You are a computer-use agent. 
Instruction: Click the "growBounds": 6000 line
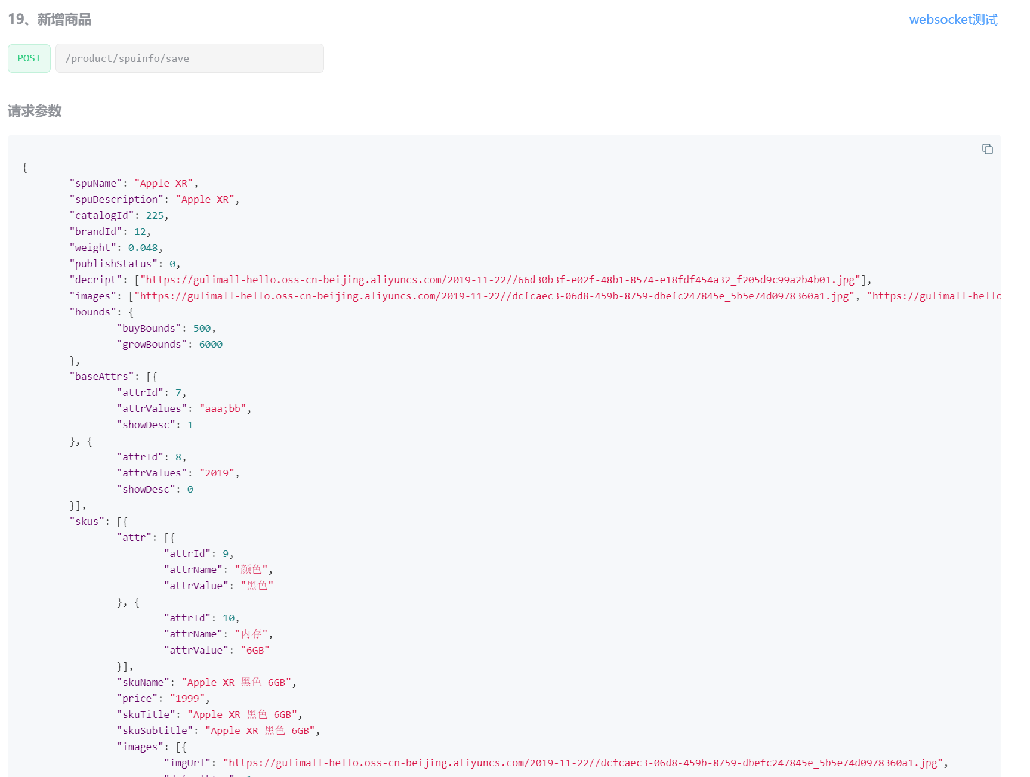click(169, 345)
